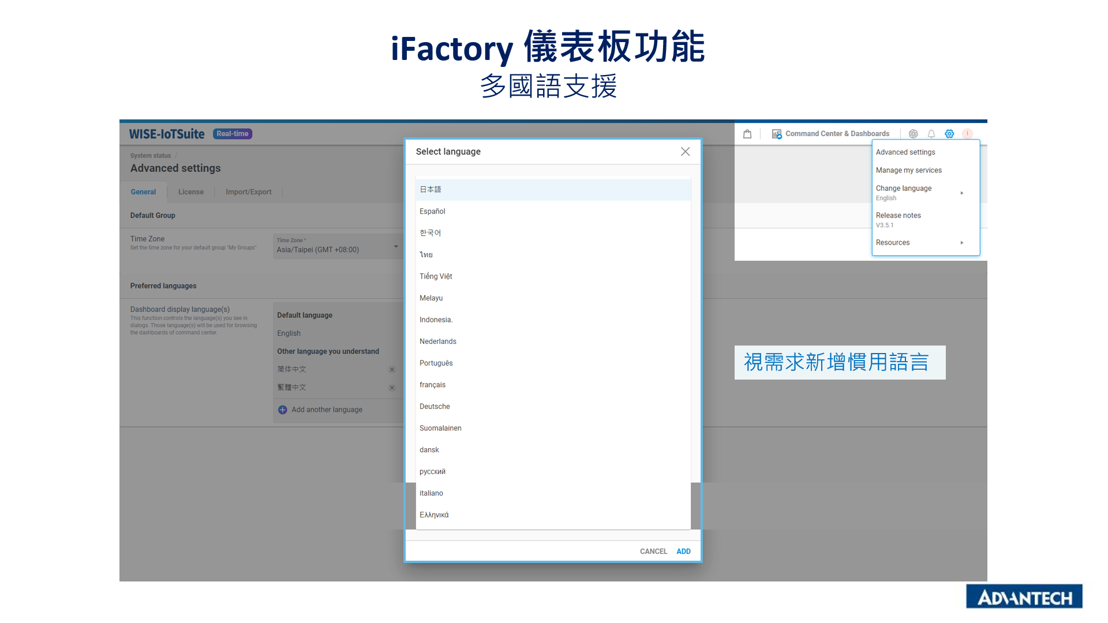Select Suomalainen in the language list
Image resolution: width=1108 pixels, height=623 pixels.
click(x=553, y=428)
